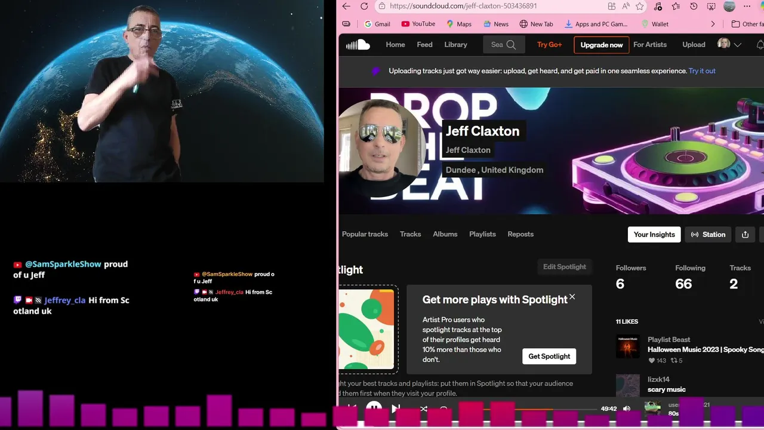
Task: Click the Try Go+ link
Action: pos(549,45)
